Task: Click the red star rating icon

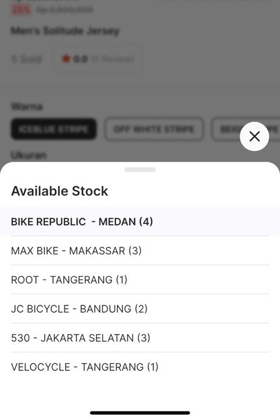Action: click(x=66, y=59)
